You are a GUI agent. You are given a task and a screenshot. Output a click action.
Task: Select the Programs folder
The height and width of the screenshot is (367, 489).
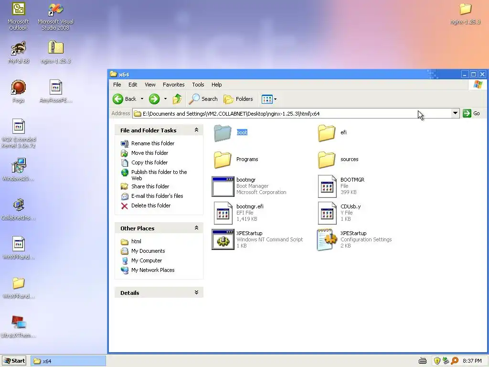[236, 160]
